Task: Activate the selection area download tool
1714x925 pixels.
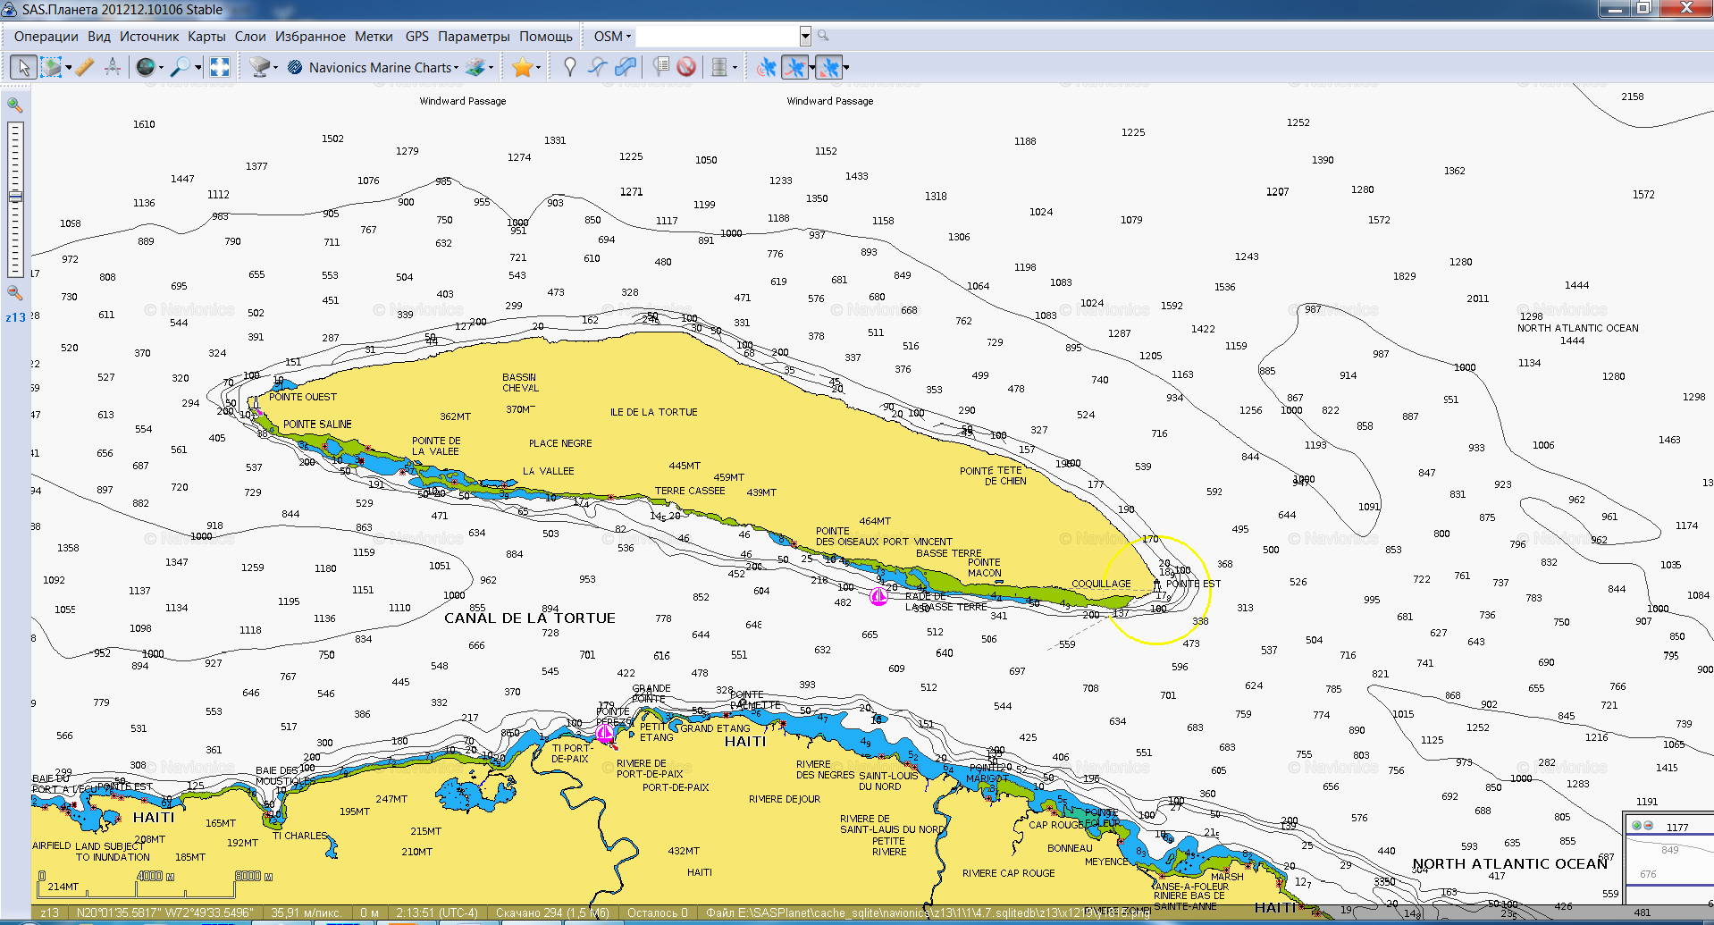Action: [x=51, y=67]
